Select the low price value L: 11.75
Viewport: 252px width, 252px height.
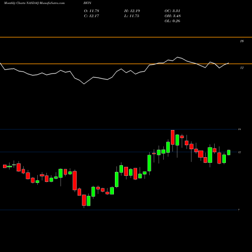[132, 16]
